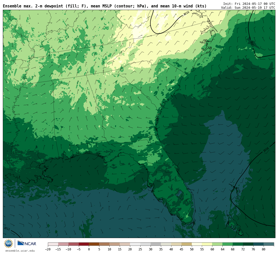278x254 pixels.
Task: Click the NCAR logo
Action: (x=27, y=243)
